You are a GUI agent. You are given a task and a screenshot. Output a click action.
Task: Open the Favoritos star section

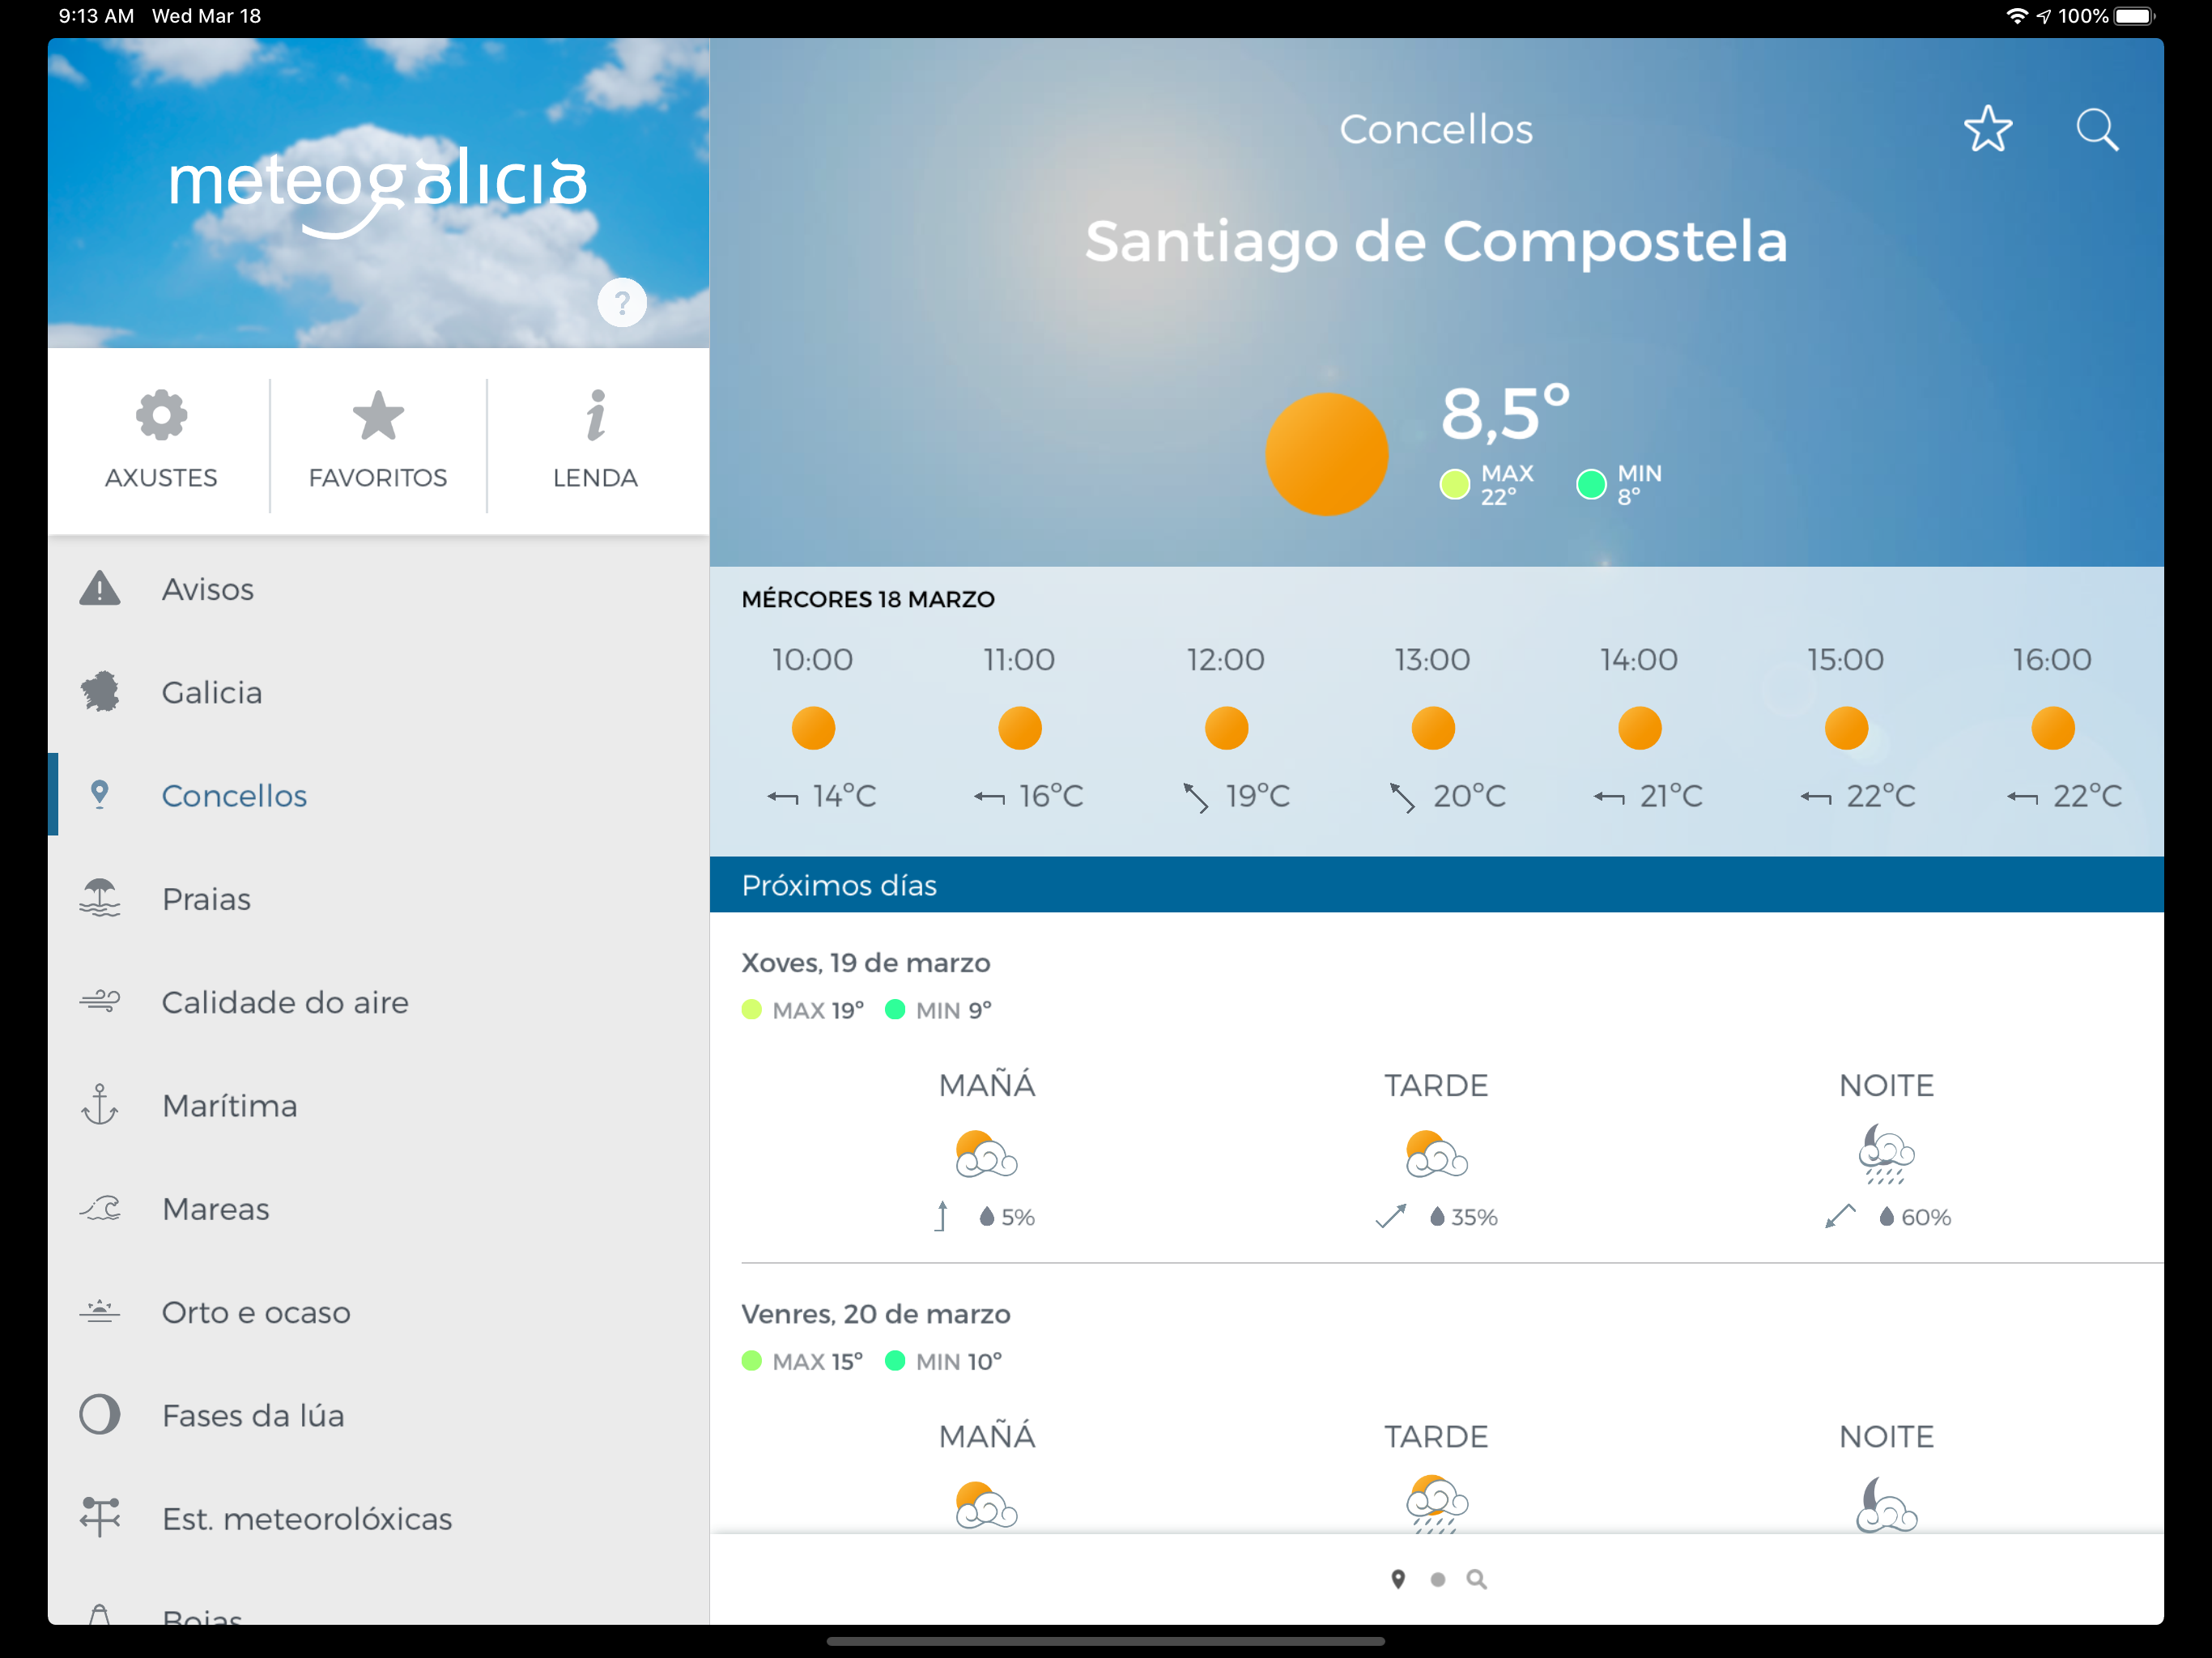coord(378,440)
